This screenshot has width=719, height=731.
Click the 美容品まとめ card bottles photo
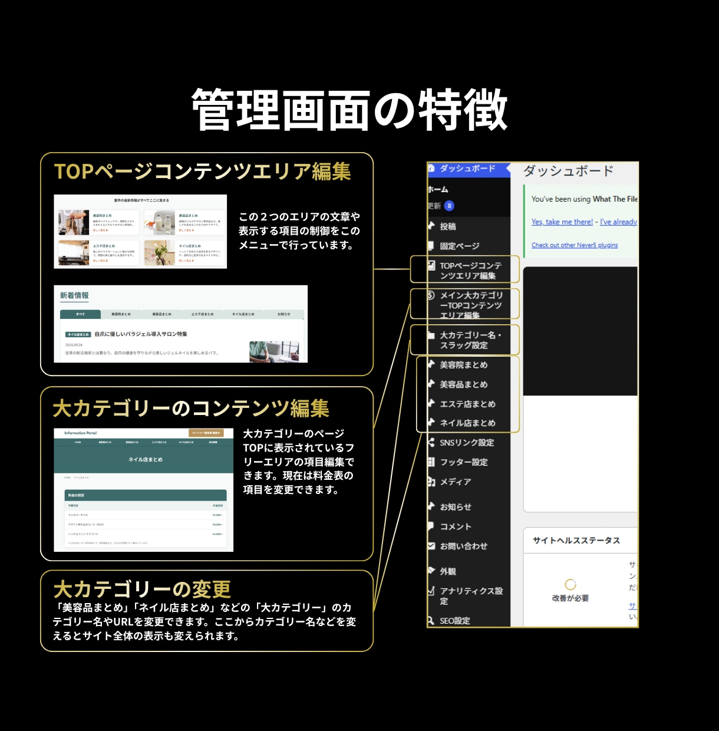pos(160,223)
